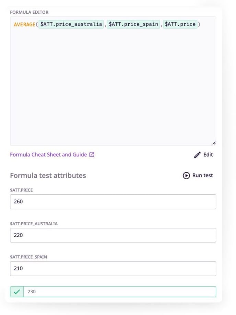Image resolution: width=236 pixels, height=315 pixels.
Task: Click the FORMULA EDITOR label
Action: pos(29,12)
